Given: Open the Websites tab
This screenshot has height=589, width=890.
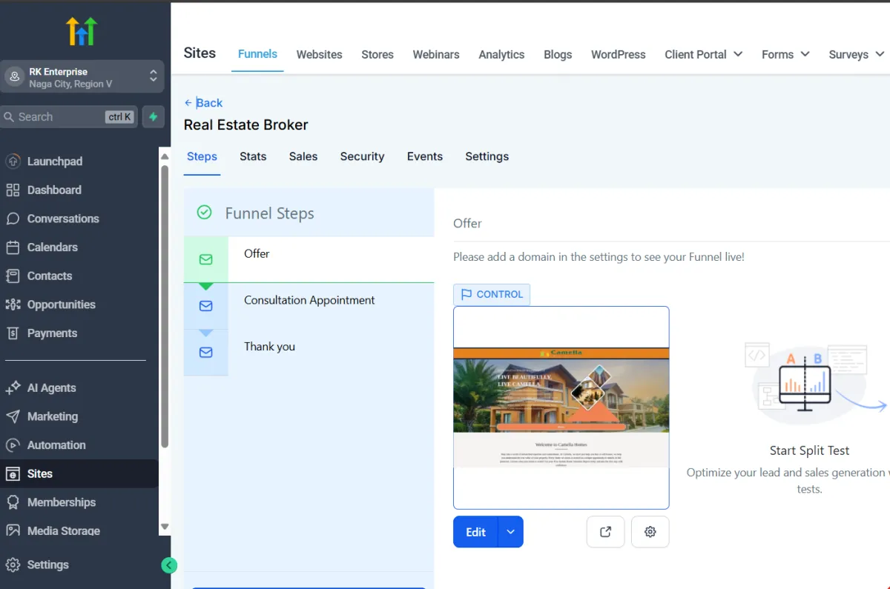Looking at the screenshot, I should pyautogui.click(x=320, y=55).
